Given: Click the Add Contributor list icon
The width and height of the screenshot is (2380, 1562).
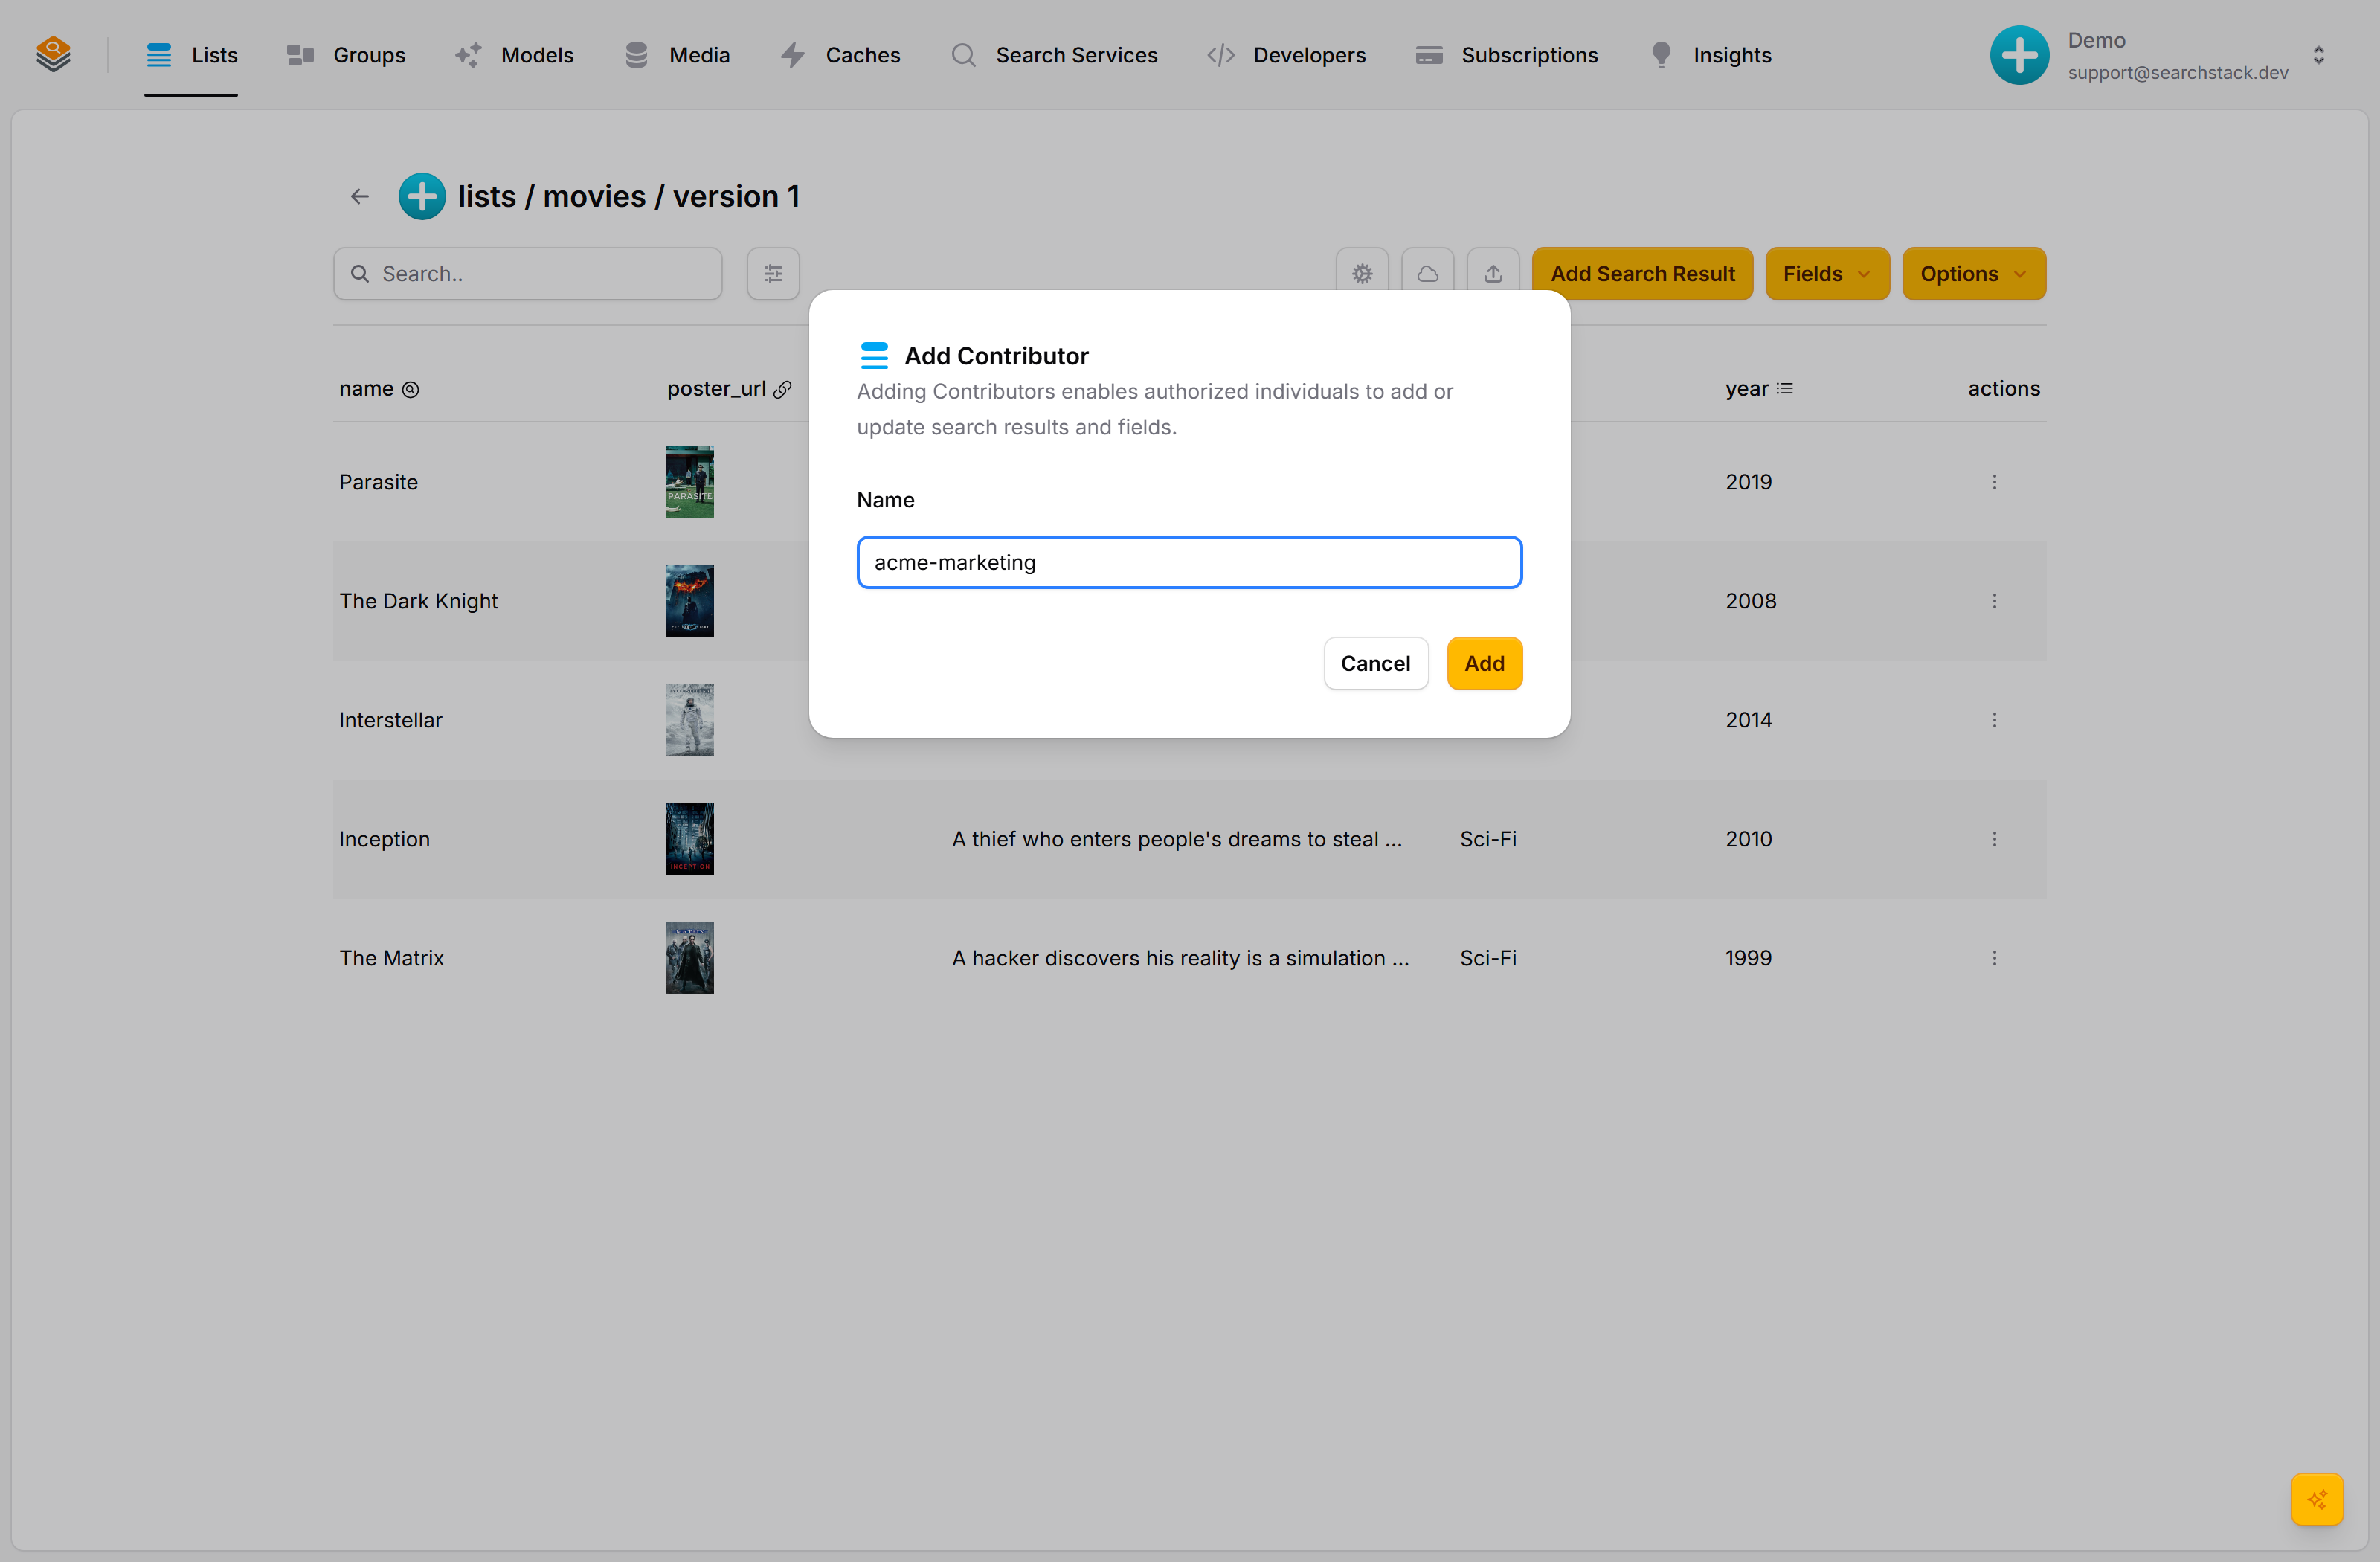Looking at the screenshot, I should pyautogui.click(x=874, y=355).
